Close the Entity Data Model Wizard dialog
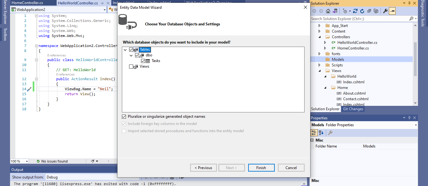This screenshot has height=186, width=428. point(305,7)
